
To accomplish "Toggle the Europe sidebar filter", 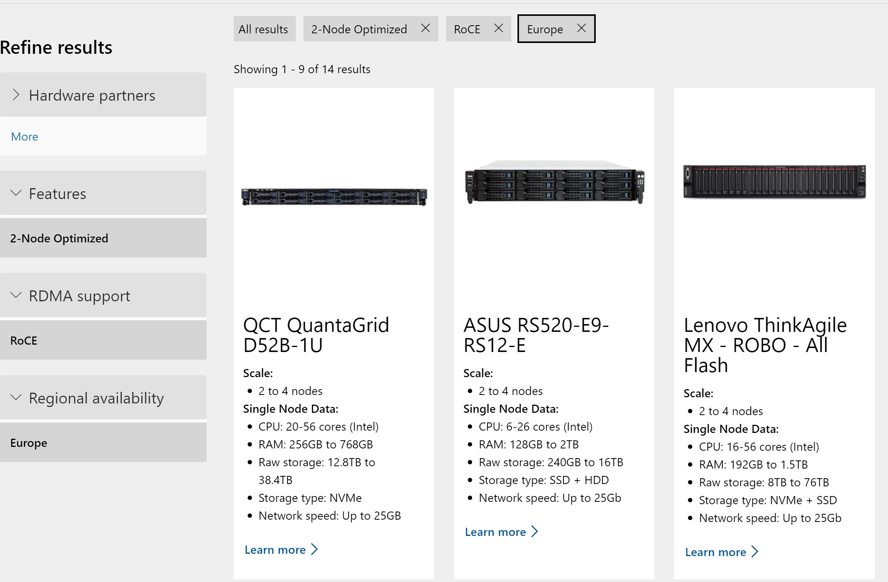I will coord(103,443).
